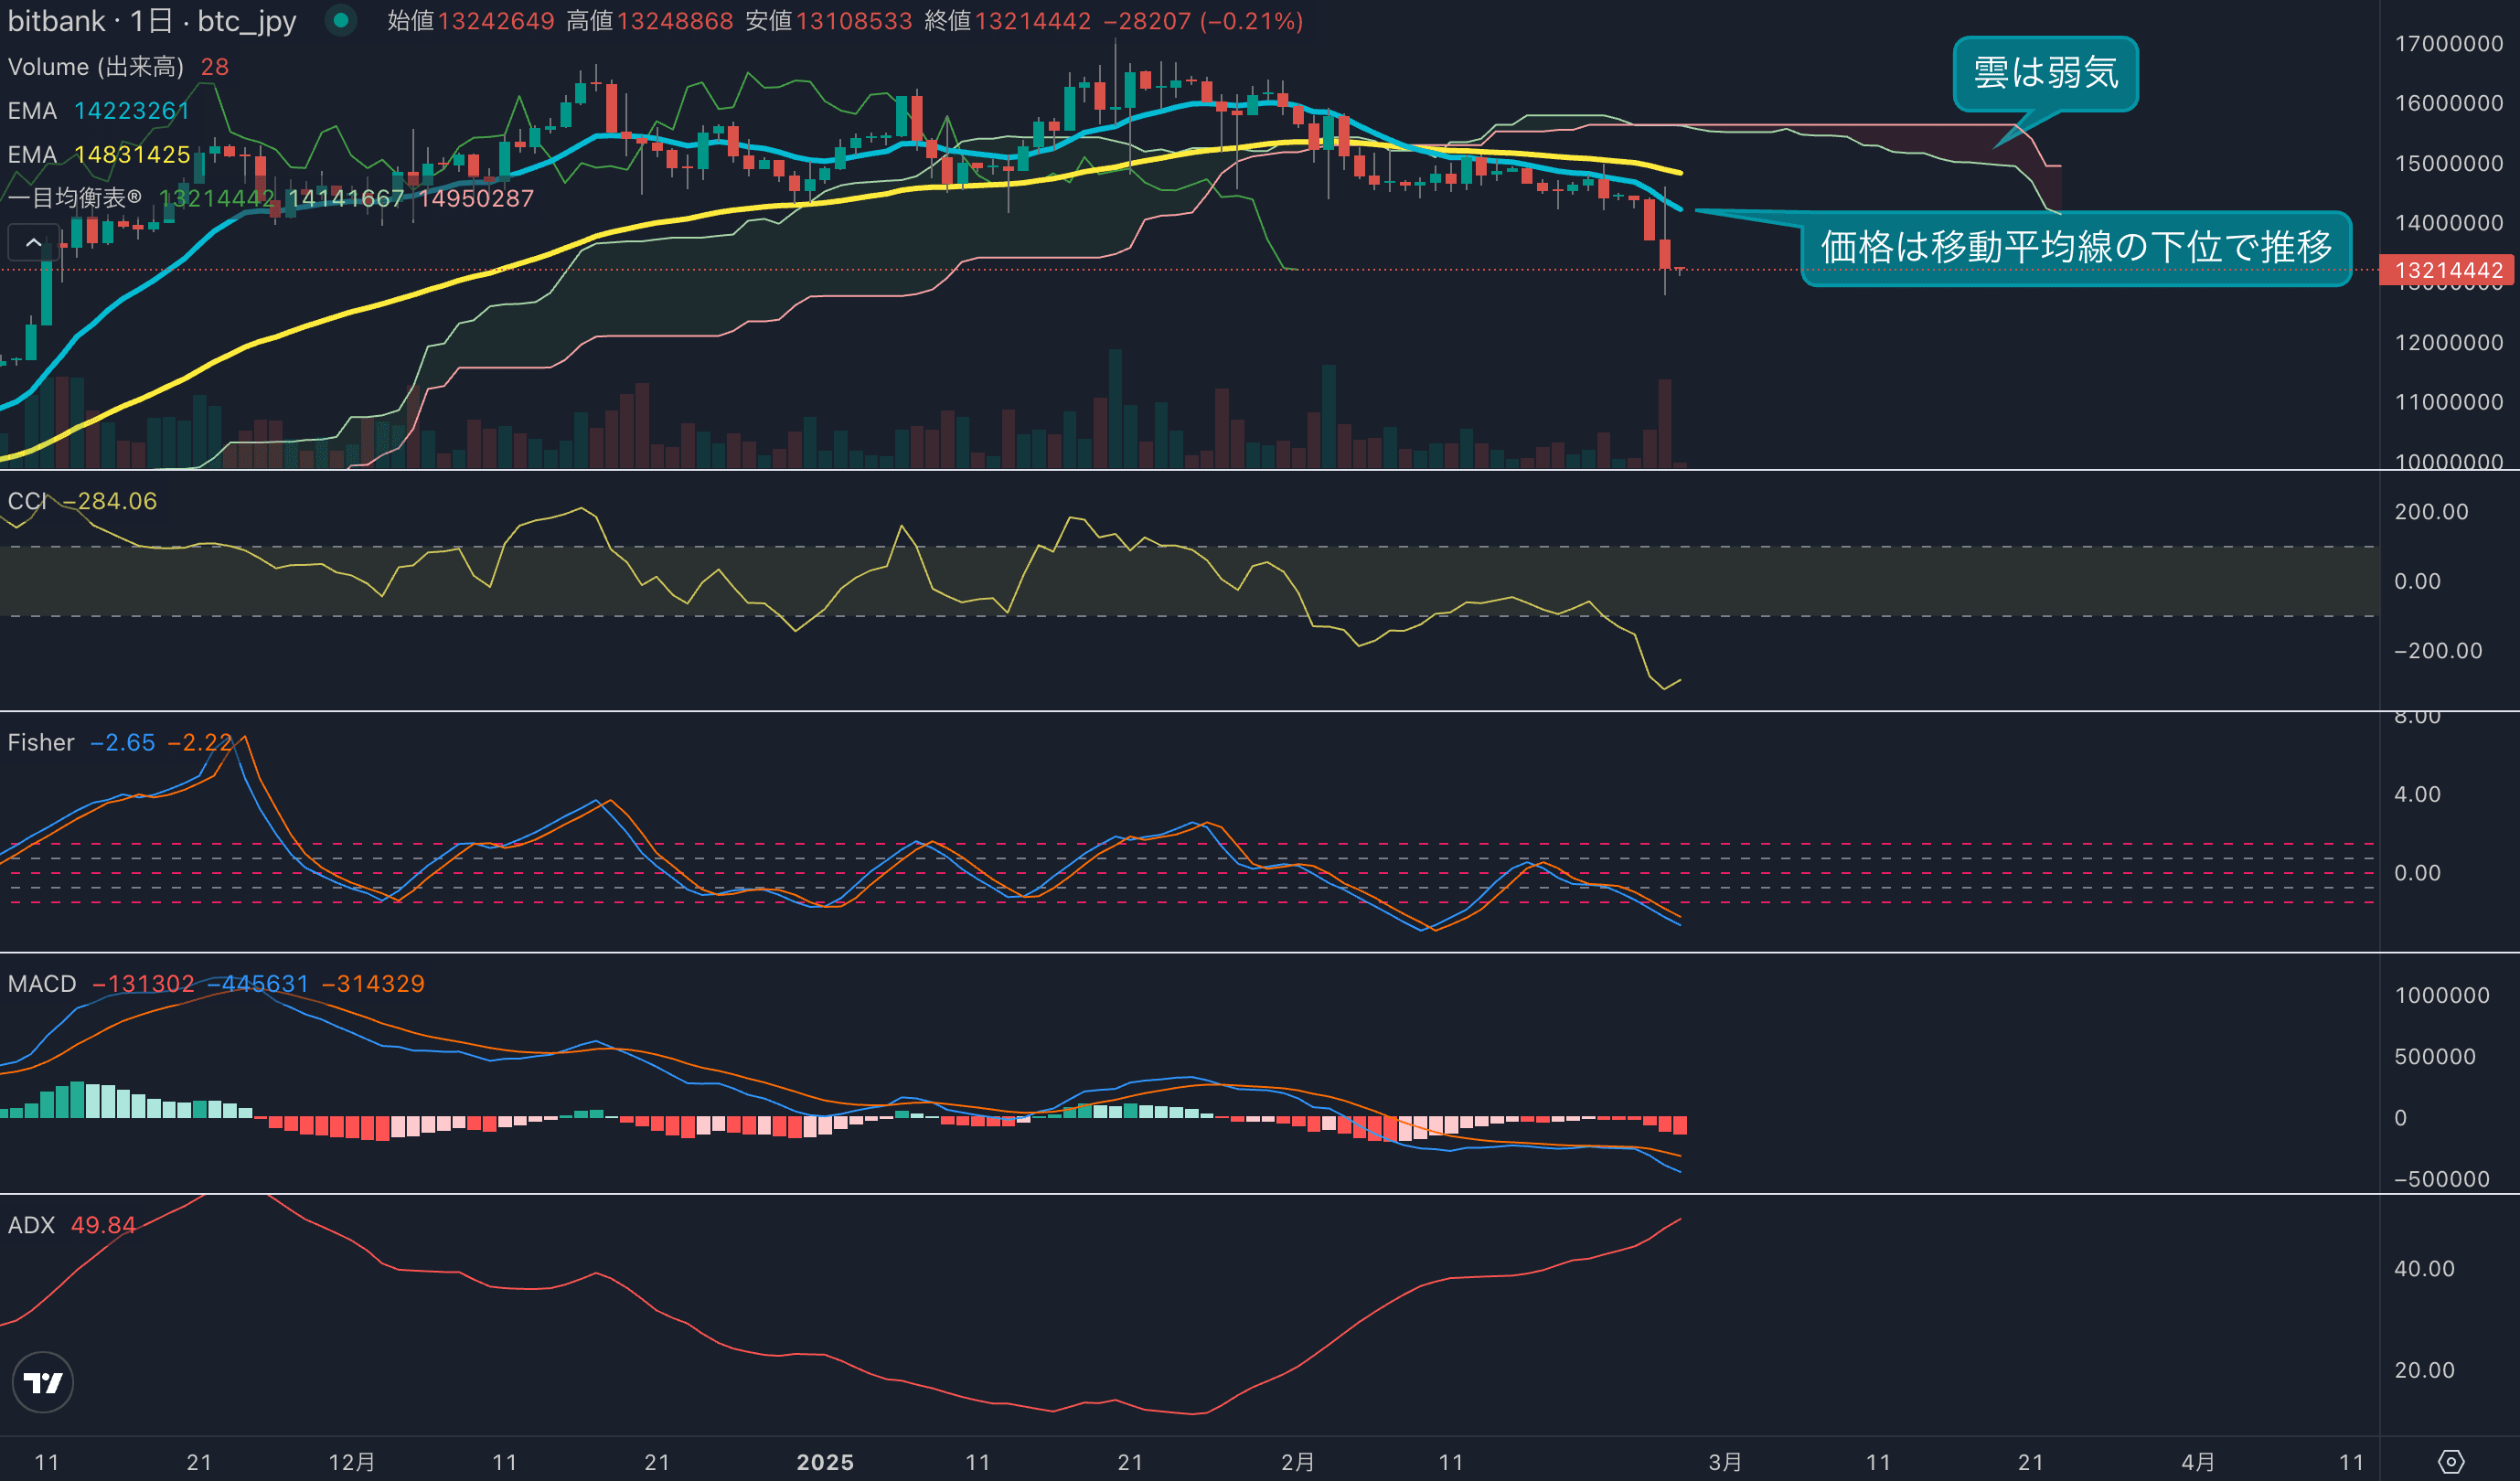
Task: Click the 一目均衡表 indicator legend
Action: tap(75, 198)
